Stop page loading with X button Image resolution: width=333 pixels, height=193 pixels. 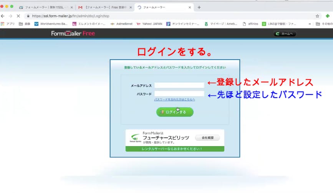[18, 16]
